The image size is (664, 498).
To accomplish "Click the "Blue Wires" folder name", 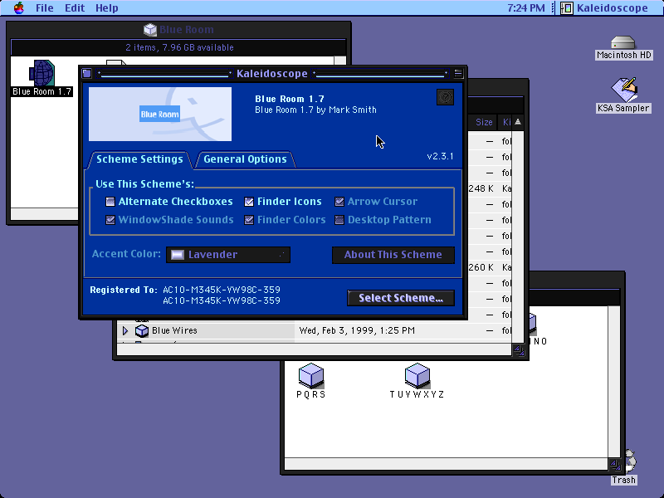I will tap(174, 330).
